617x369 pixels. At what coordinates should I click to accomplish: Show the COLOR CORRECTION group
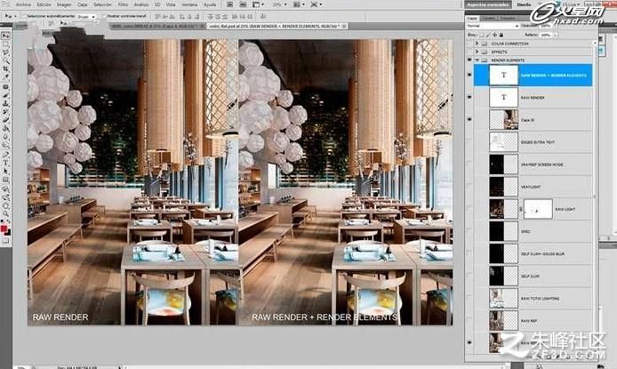tap(469, 44)
